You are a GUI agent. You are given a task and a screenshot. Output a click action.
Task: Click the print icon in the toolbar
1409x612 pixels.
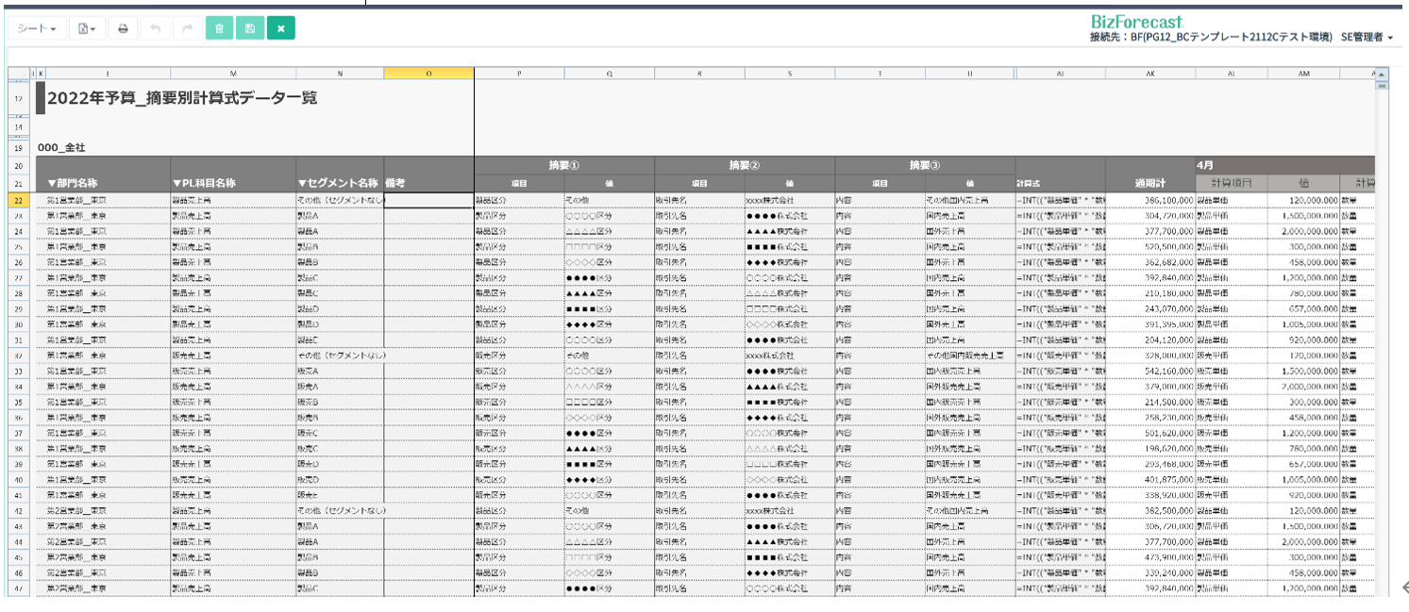coord(123,28)
